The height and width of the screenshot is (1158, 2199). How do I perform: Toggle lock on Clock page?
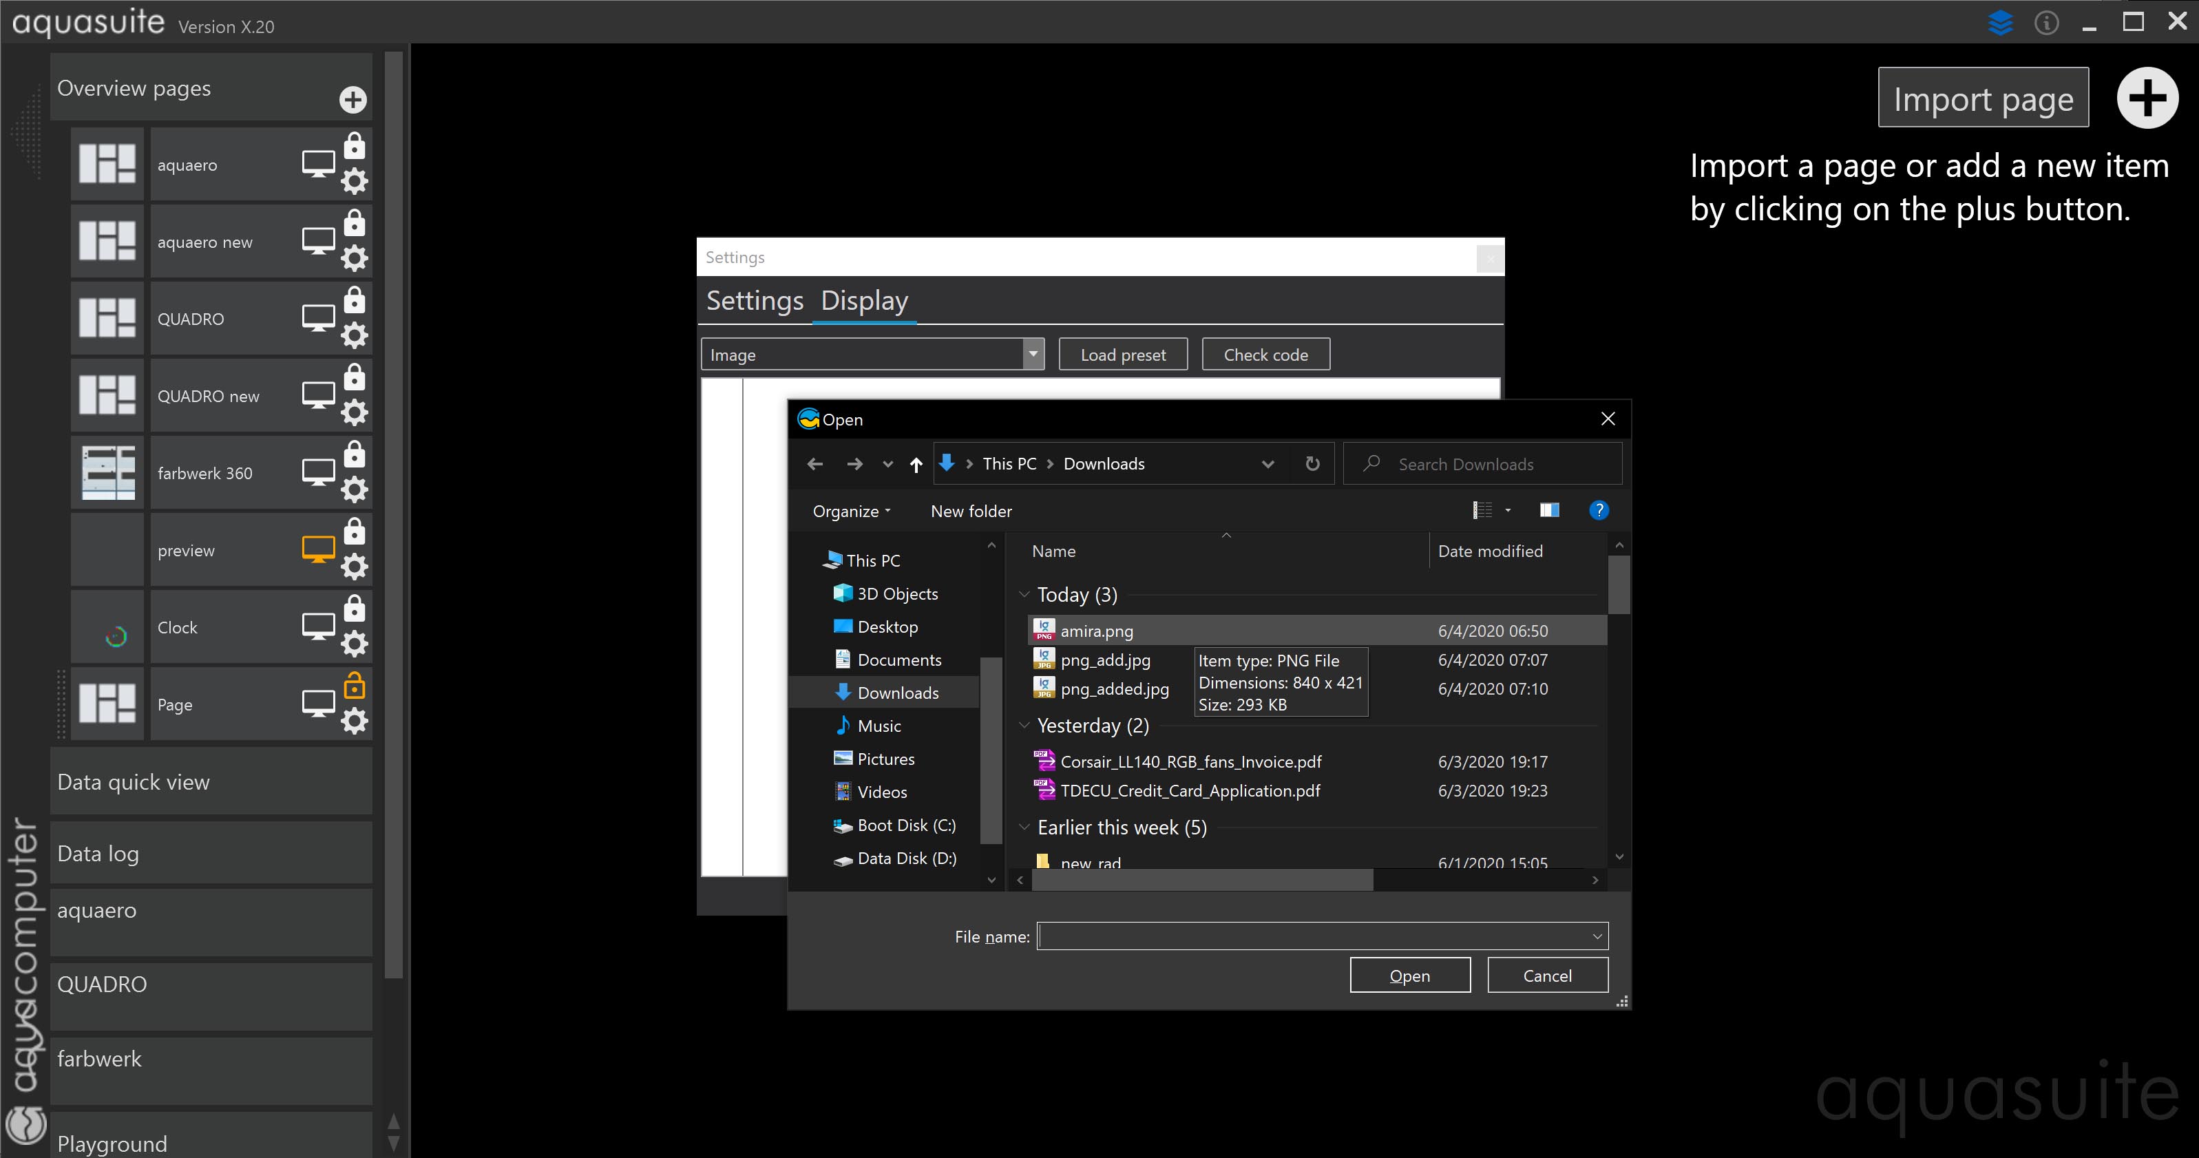pos(355,609)
